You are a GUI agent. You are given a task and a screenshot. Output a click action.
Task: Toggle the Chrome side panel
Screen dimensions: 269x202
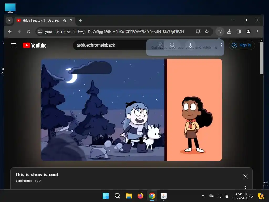[239, 32]
